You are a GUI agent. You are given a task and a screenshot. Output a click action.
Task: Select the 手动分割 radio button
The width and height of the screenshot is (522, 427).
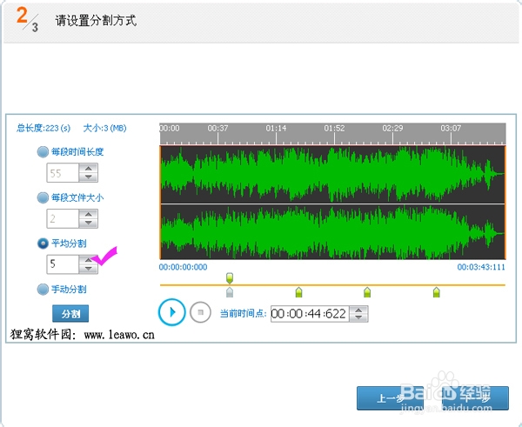(x=43, y=290)
